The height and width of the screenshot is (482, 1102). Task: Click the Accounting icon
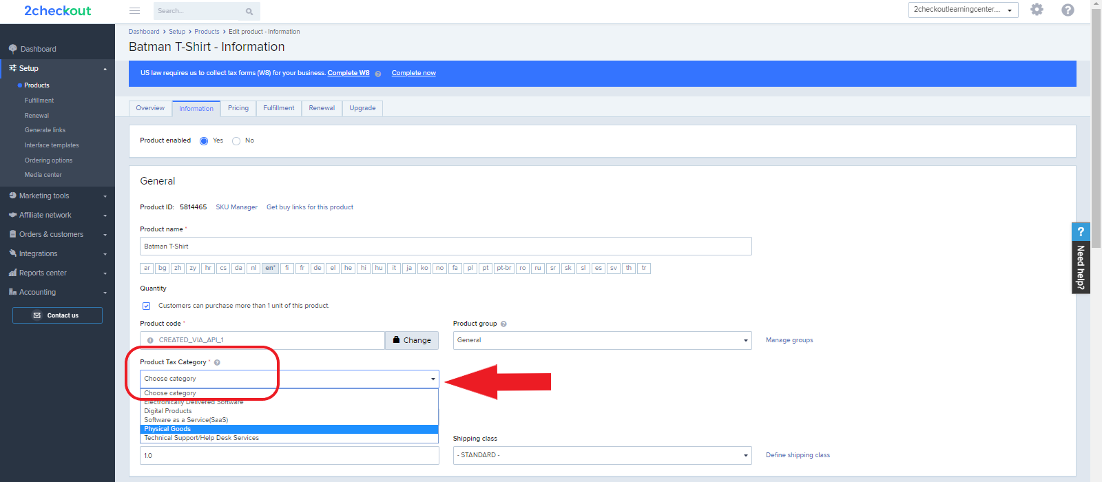[x=12, y=292]
